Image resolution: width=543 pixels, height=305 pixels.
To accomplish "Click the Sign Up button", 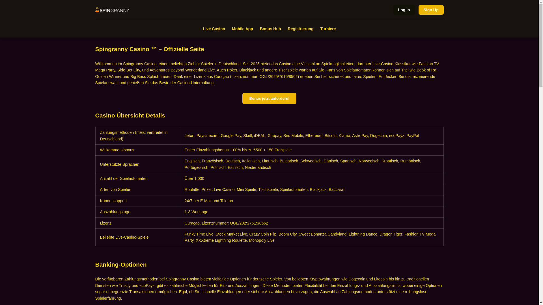I will pos(431,10).
